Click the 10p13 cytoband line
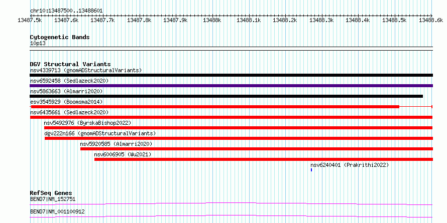The width and height of the screenshot is (447, 223). pyautogui.click(x=231, y=49)
